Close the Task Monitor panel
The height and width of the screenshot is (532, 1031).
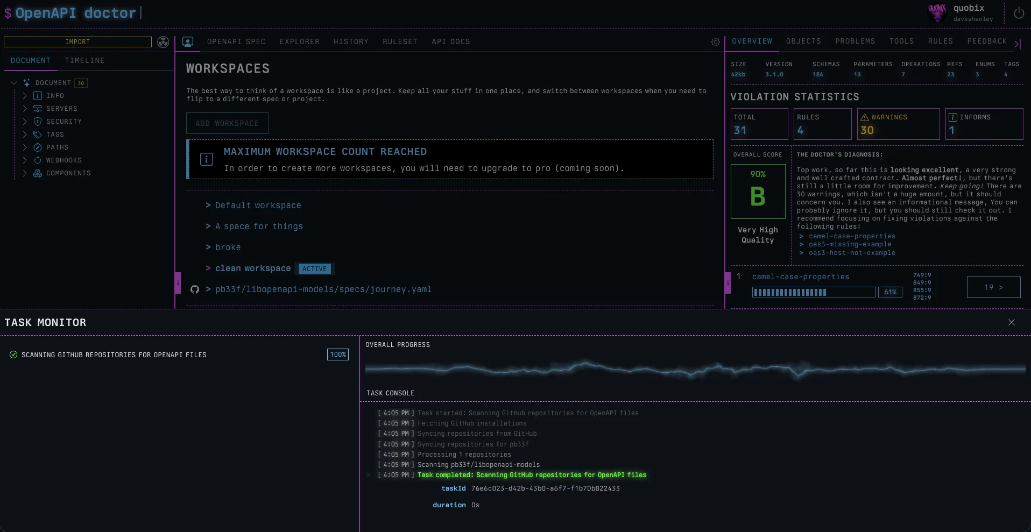1011,322
